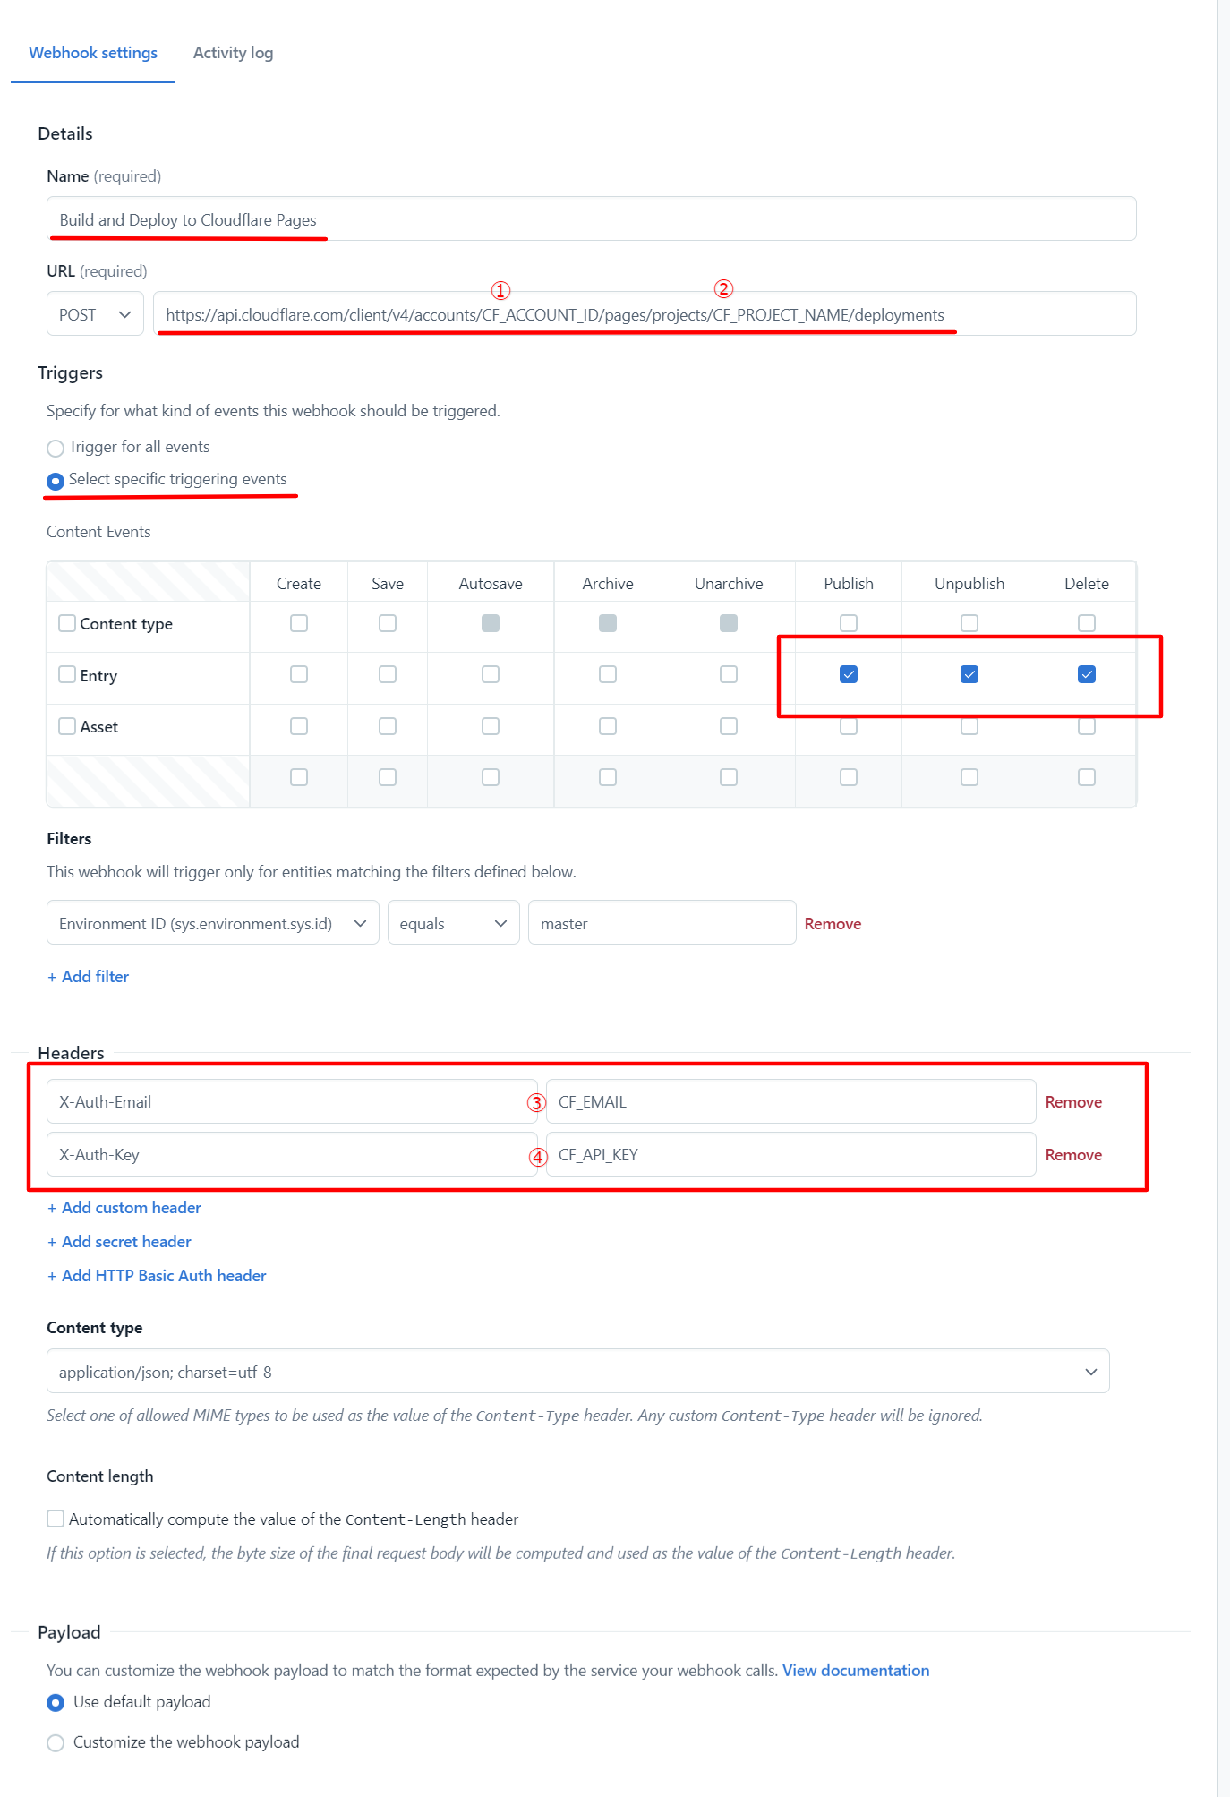1230x1797 pixels.
Task: Toggle Entry Publish checkbox
Action: [849, 674]
